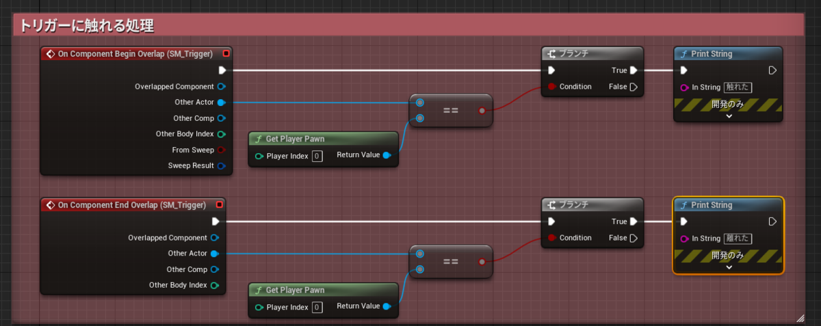Click From Sweep boolean pin

tap(221, 150)
